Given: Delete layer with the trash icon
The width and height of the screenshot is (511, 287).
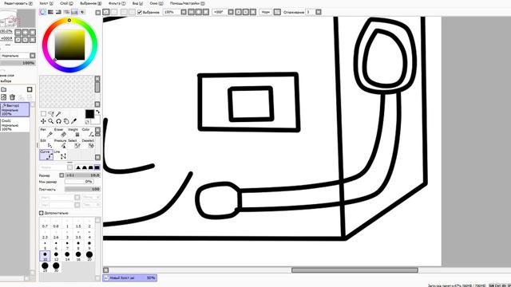Looking at the screenshot, I should 13,97.
